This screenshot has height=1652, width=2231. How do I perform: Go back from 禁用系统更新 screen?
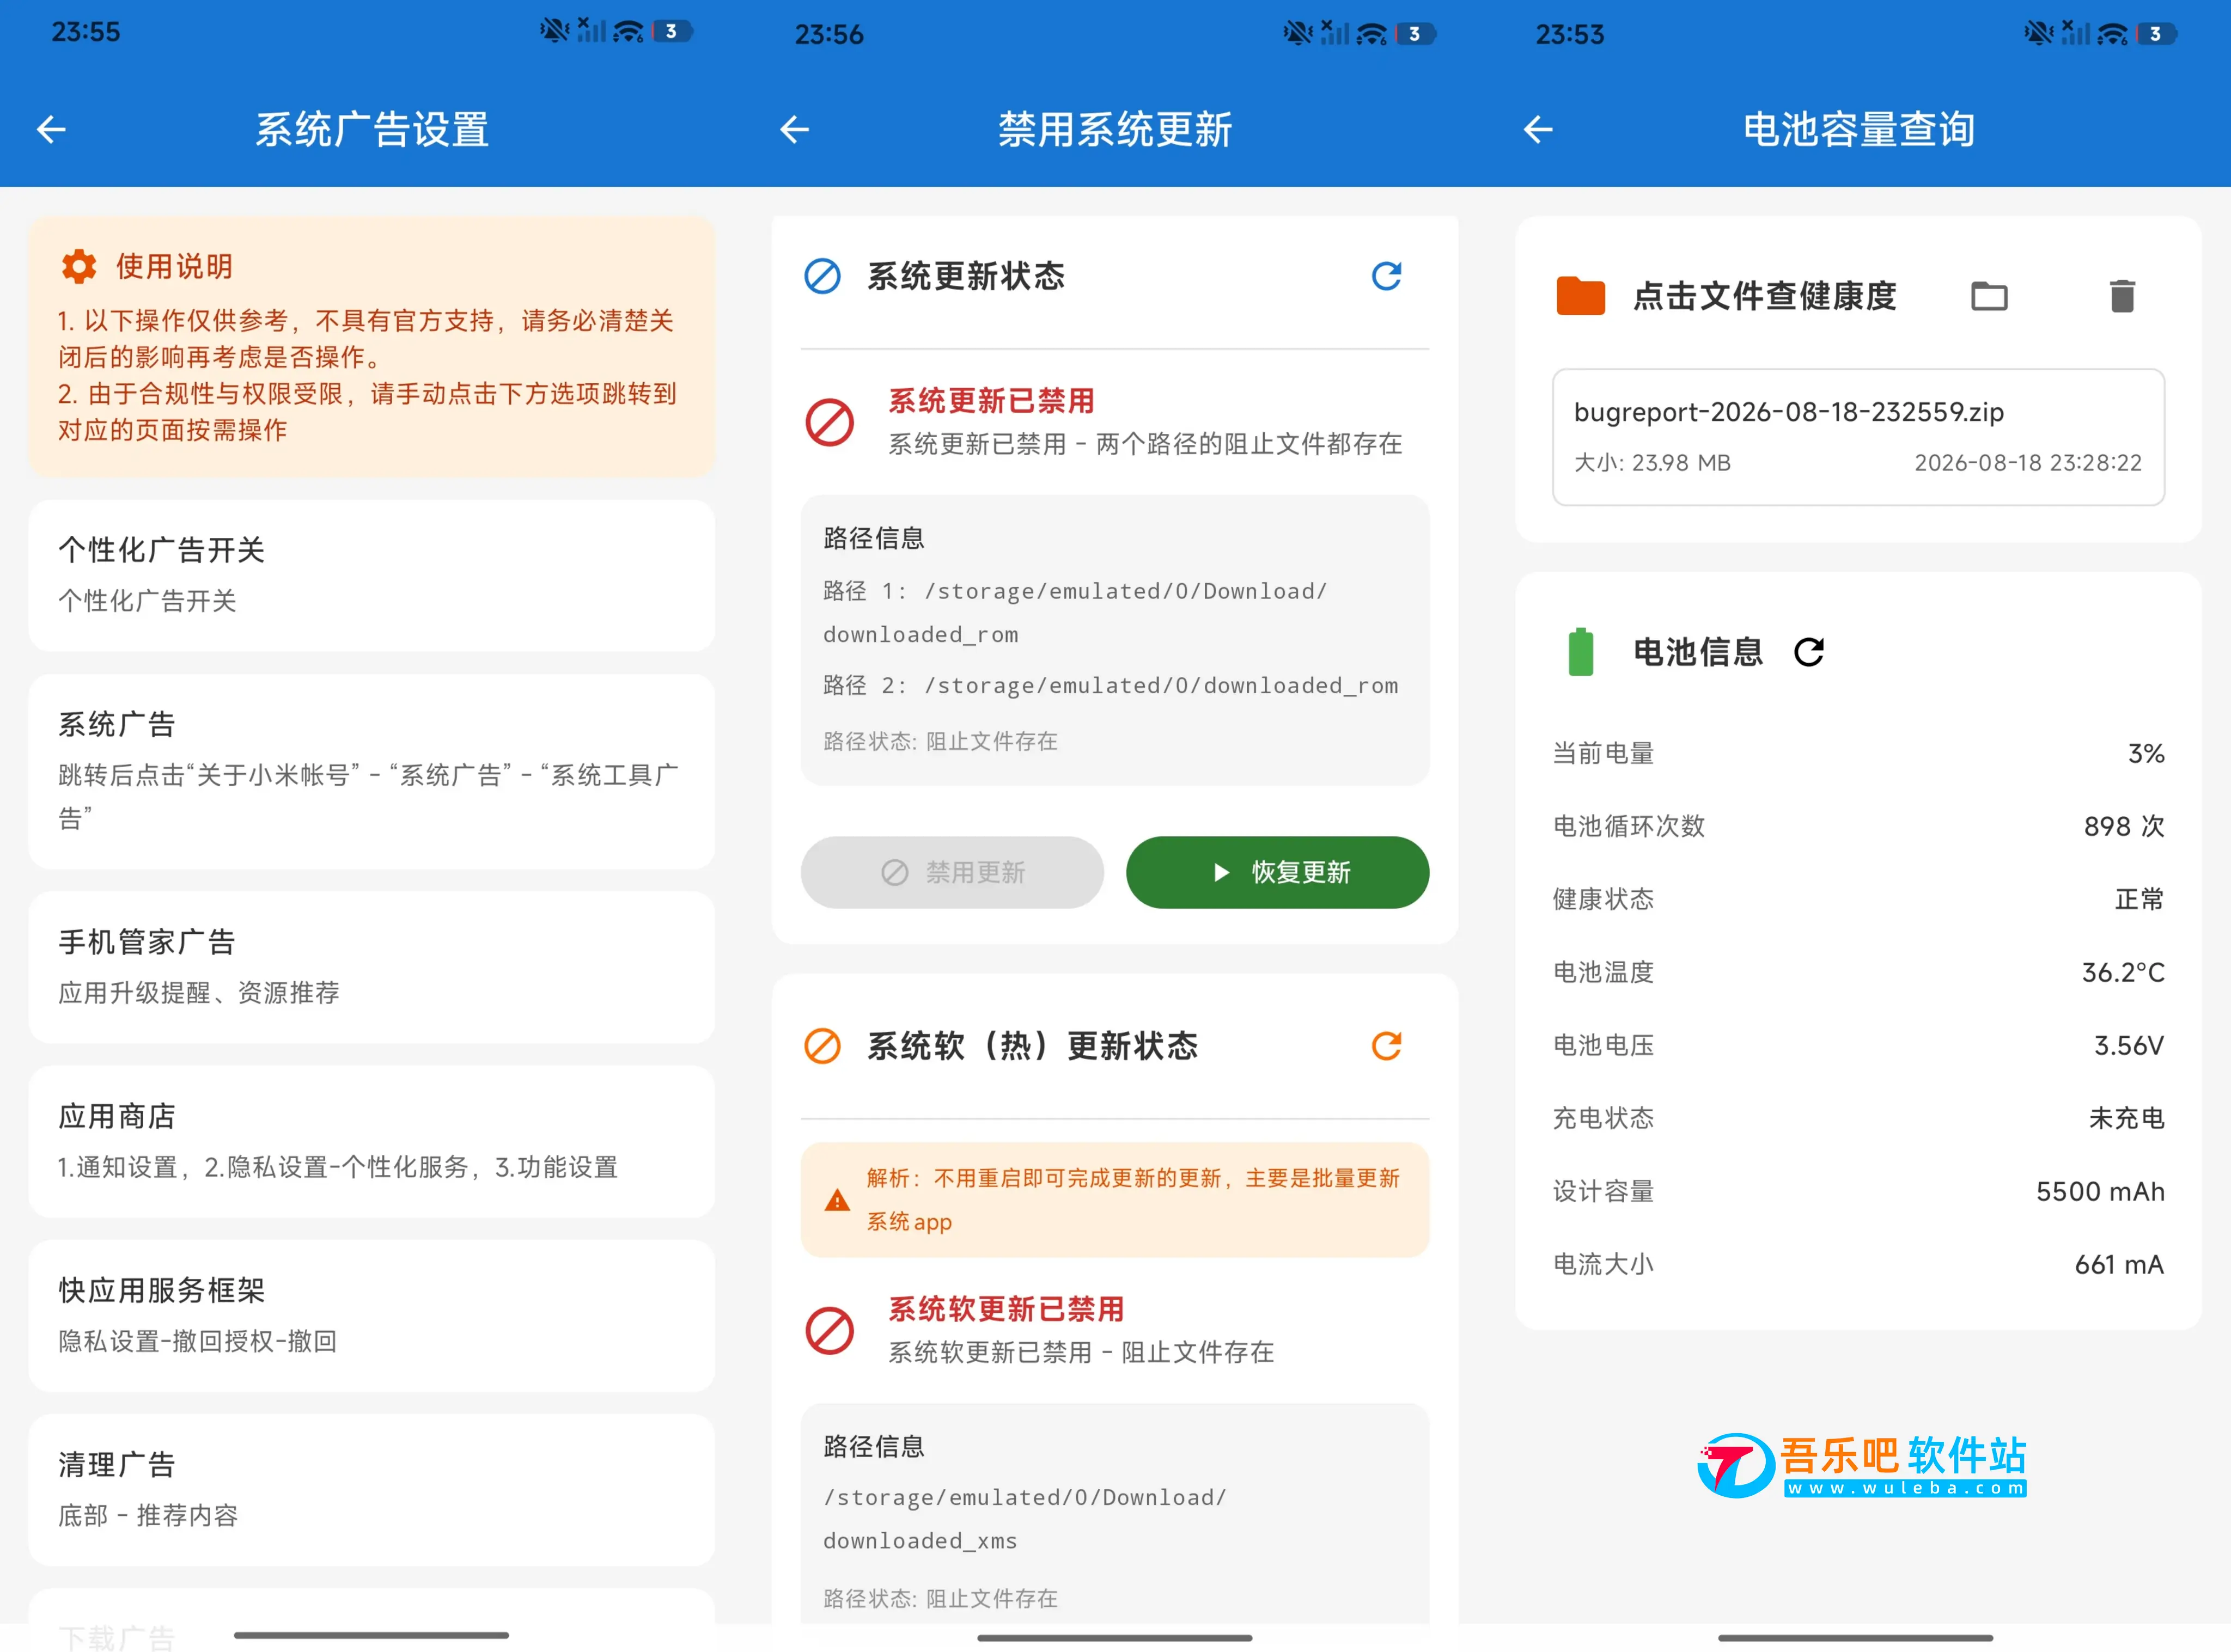pos(794,129)
